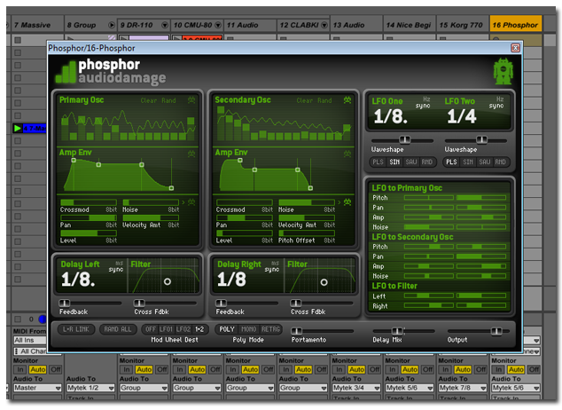Click the Delay Left filter control point
Viewport: 562px width, 410px height.
[x=168, y=281]
